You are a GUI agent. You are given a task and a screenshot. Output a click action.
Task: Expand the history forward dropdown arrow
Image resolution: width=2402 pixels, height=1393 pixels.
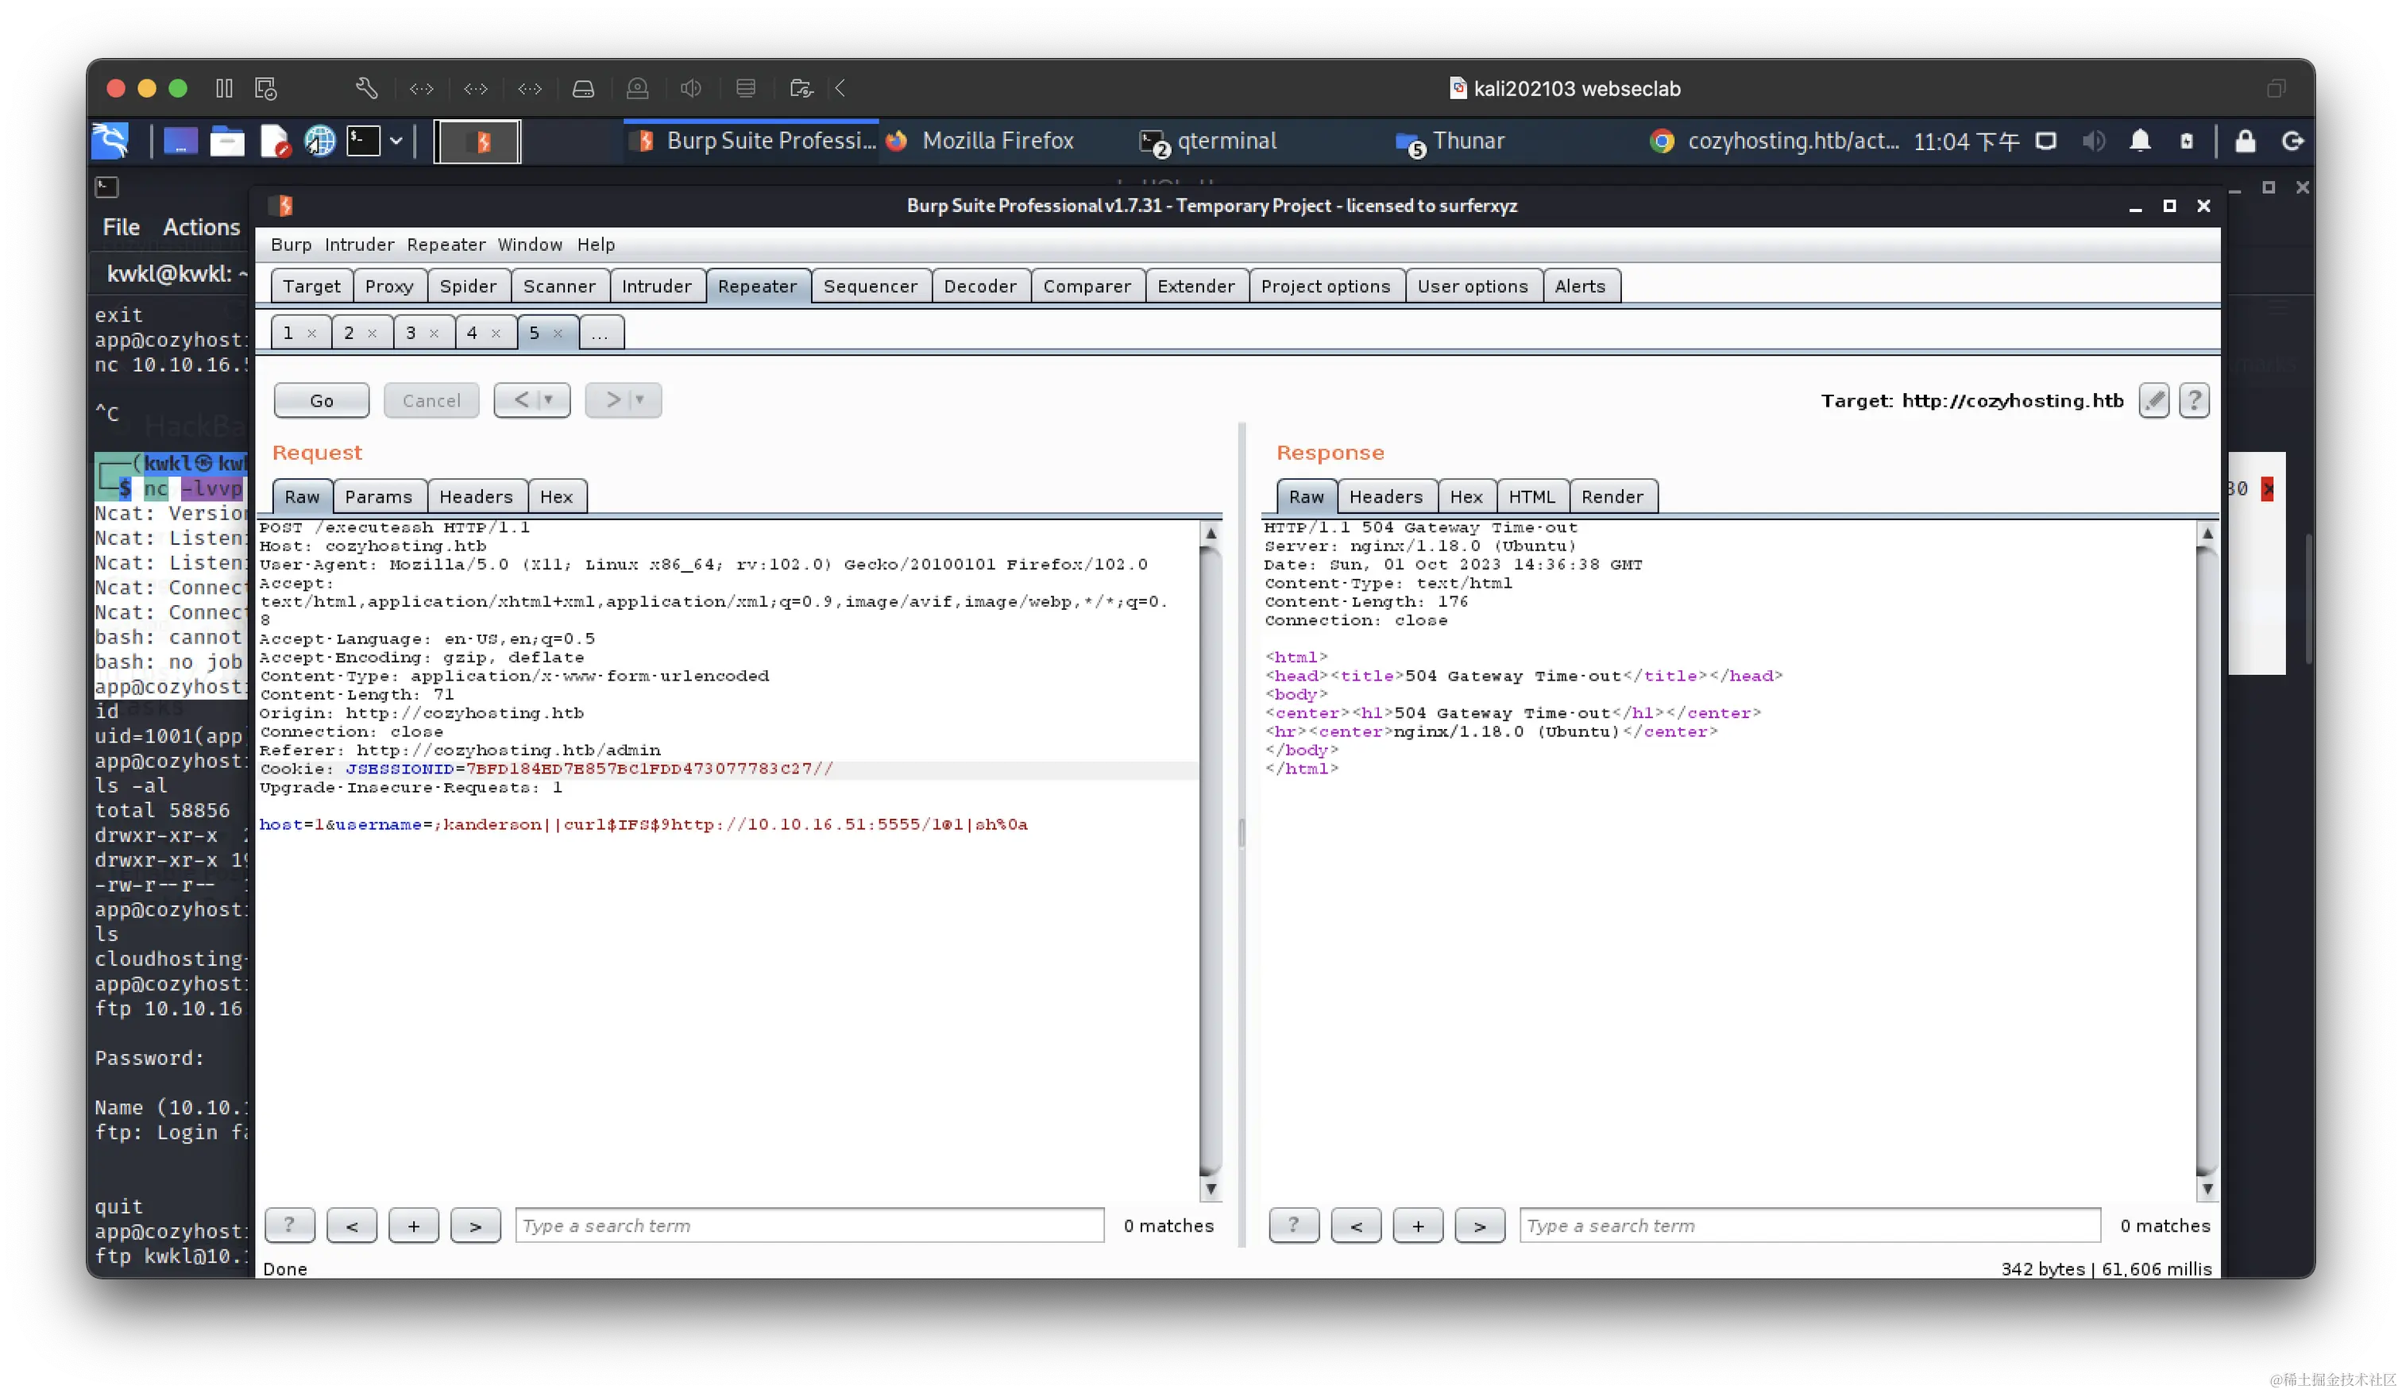point(640,400)
